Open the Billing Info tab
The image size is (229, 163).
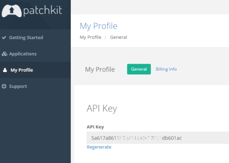tap(166, 69)
